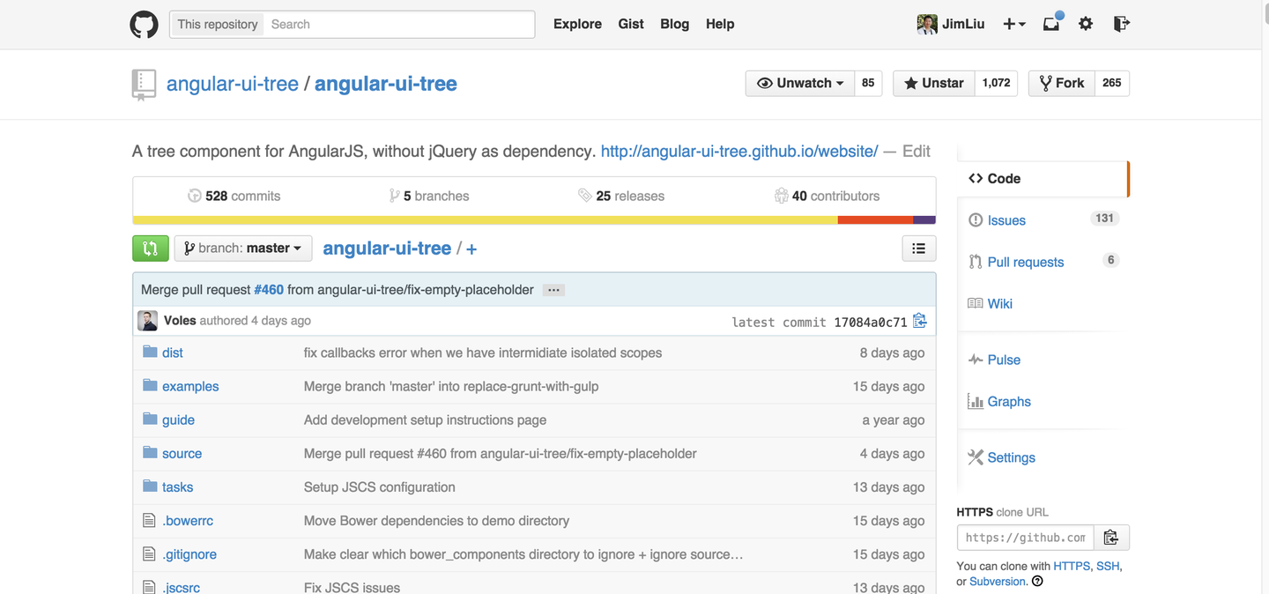Open the Explore menu item
Image resolution: width=1269 pixels, height=594 pixels.
[577, 24]
